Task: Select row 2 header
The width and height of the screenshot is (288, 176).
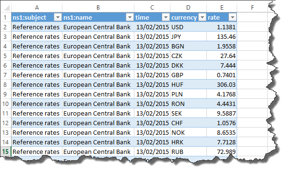Action: tap(5, 27)
